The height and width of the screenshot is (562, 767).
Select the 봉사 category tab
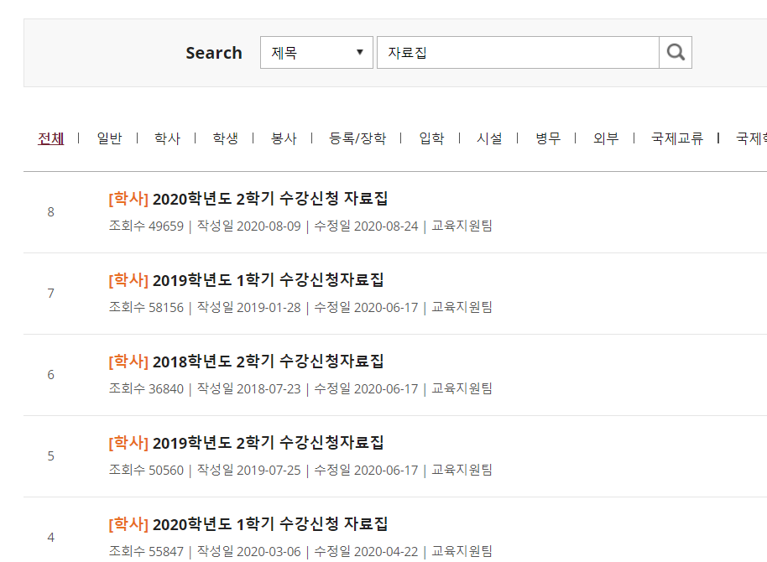[x=284, y=138]
